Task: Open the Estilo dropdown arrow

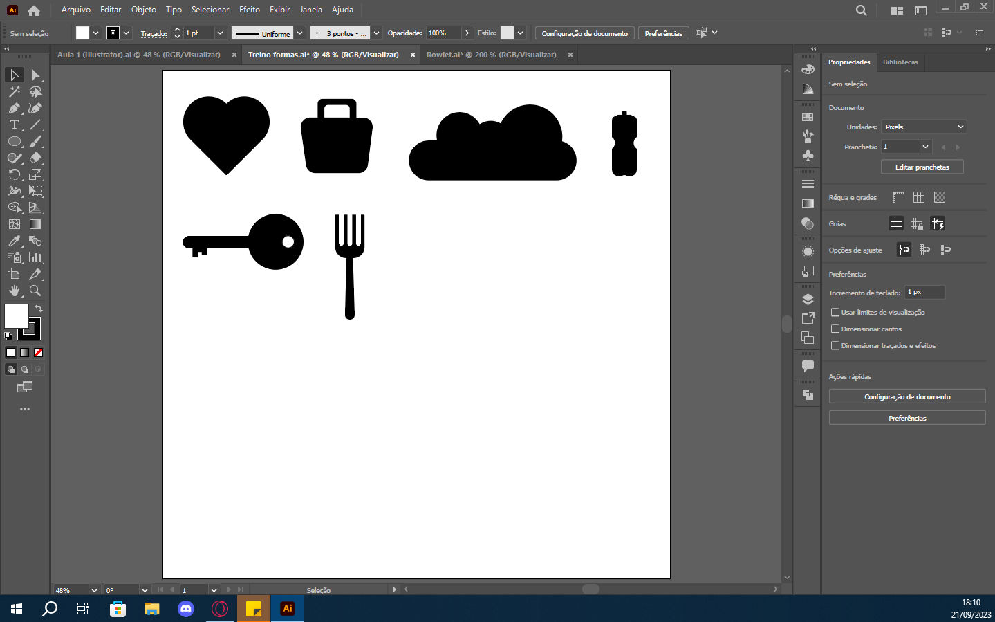Action: pyautogui.click(x=520, y=33)
